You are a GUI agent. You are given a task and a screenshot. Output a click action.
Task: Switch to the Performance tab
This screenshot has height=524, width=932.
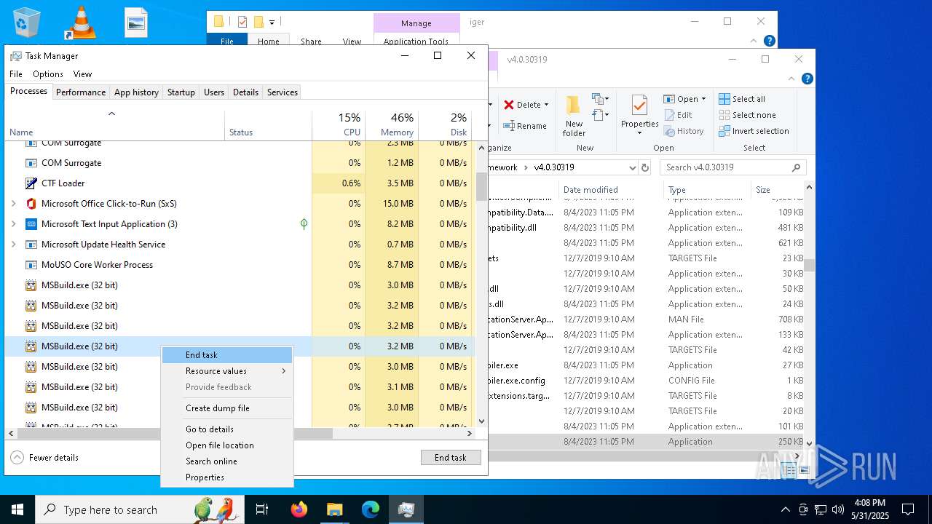pos(81,92)
